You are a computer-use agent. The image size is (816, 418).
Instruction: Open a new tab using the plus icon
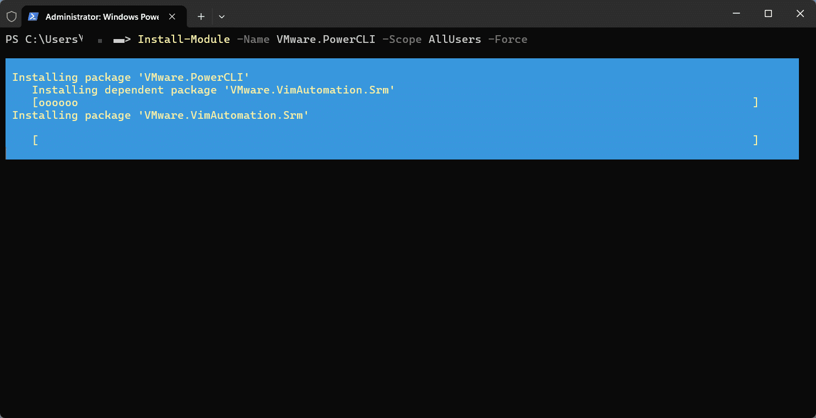[201, 16]
